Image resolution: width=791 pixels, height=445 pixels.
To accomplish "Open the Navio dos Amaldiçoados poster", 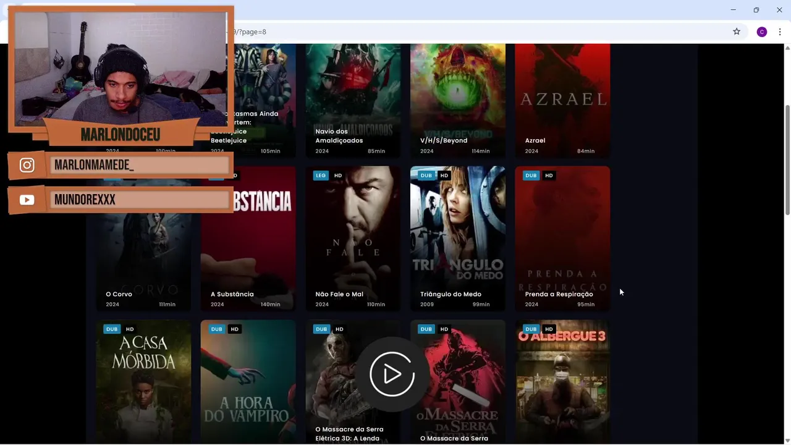I will 353,100.
